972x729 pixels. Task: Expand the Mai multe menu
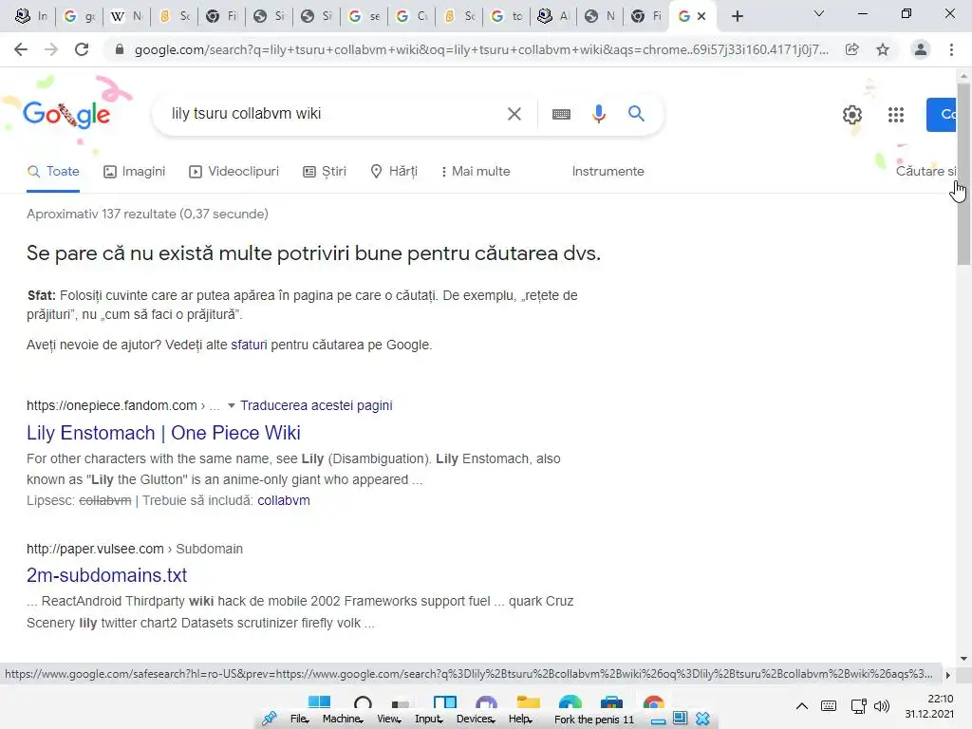[476, 172]
